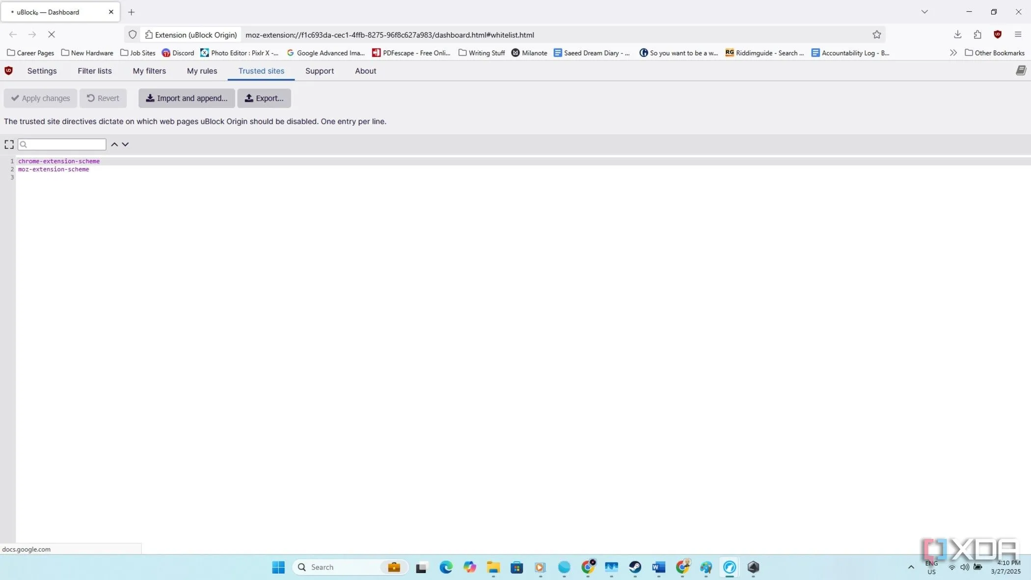The width and height of the screenshot is (1031, 580).
Task: Open the PDFescape bookmark
Action: [x=411, y=53]
